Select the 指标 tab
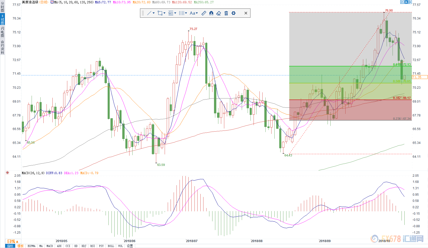 (x=10, y=246)
